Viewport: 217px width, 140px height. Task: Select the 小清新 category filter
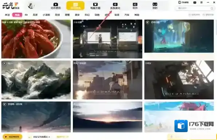tap(46, 15)
